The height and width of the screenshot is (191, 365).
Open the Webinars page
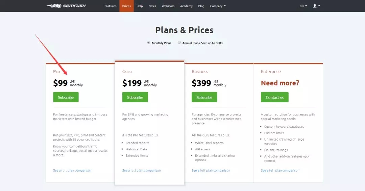tap(168, 6)
